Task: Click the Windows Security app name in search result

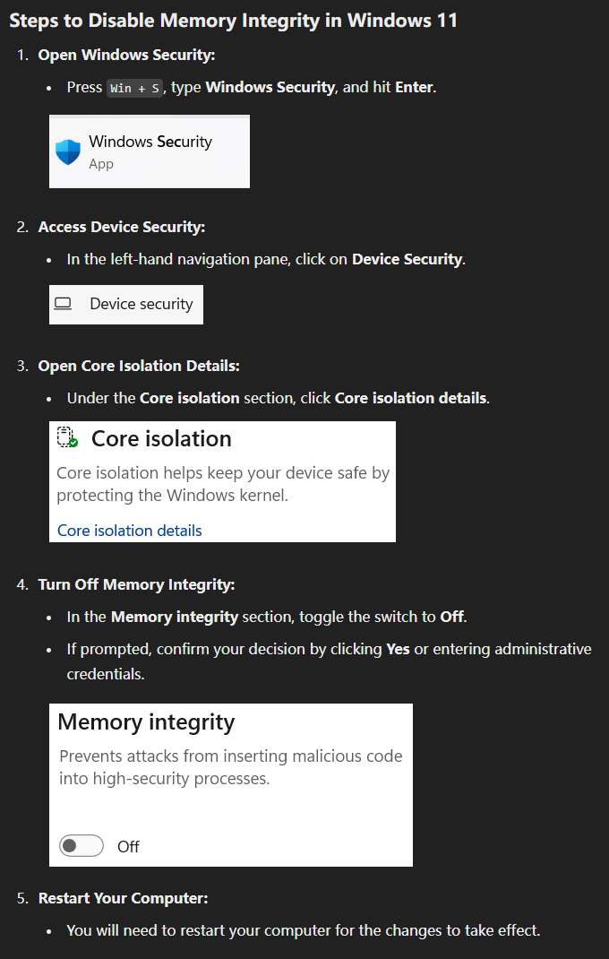Action: (150, 142)
